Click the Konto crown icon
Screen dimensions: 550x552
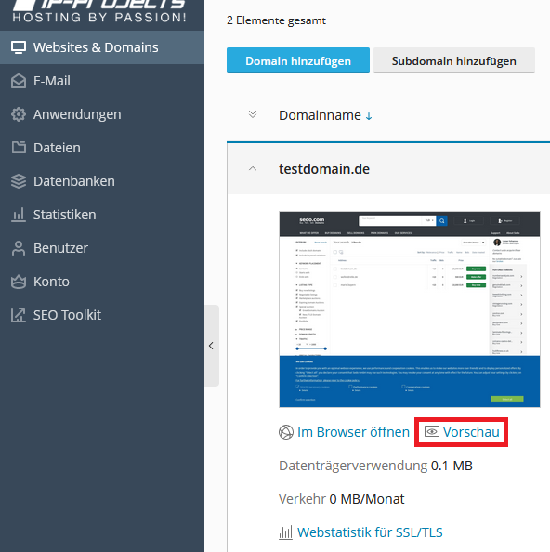tap(19, 282)
